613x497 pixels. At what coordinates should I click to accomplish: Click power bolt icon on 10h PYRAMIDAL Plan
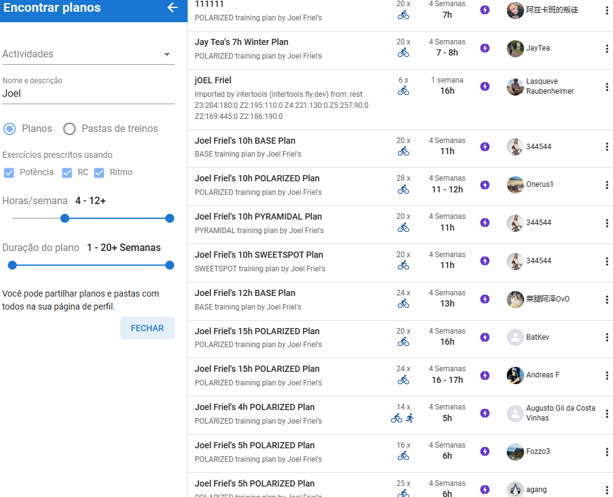click(485, 223)
